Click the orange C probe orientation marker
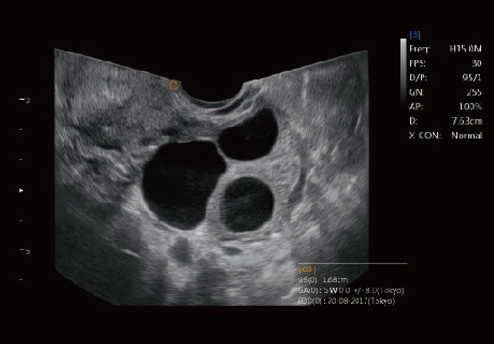 pos(173,85)
